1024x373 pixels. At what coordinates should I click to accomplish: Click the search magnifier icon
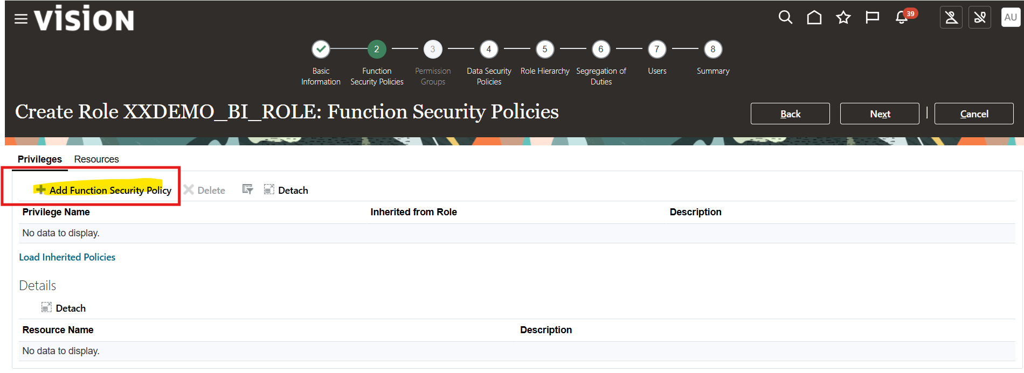tap(785, 18)
